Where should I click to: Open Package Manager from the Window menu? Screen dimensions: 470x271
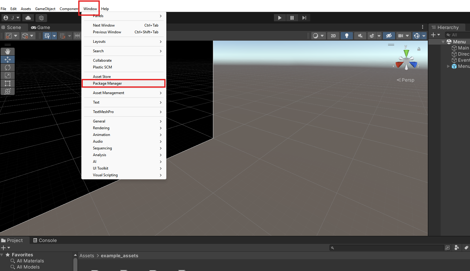(x=107, y=83)
